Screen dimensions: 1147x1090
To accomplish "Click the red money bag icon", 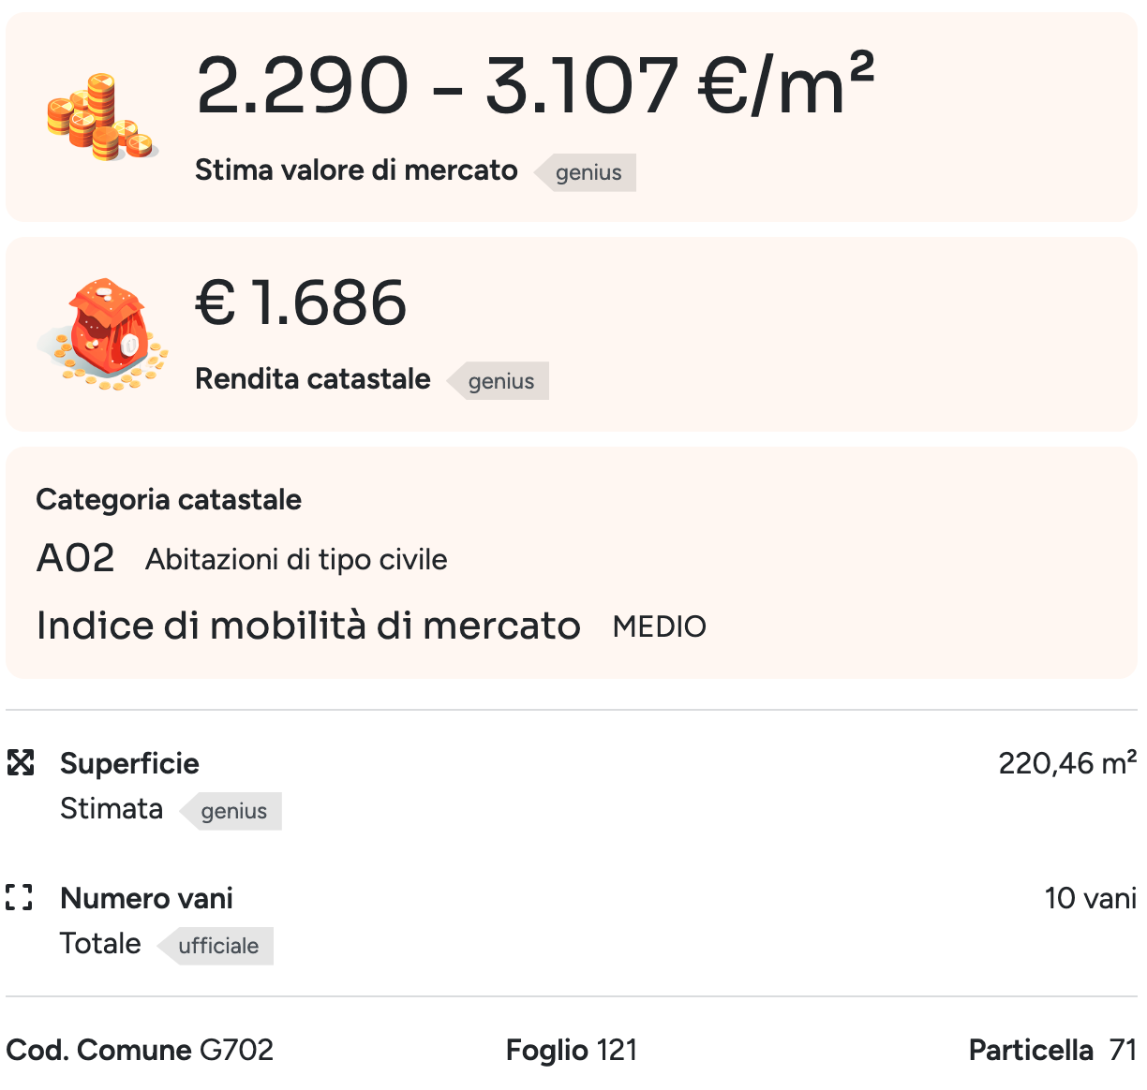I will pyautogui.click(x=104, y=333).
